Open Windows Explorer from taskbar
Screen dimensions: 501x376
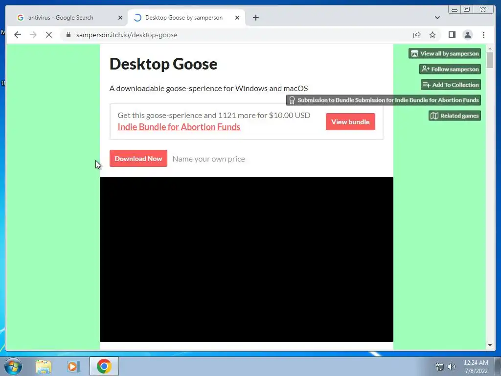pyautogui.click(x=44, y=367)
